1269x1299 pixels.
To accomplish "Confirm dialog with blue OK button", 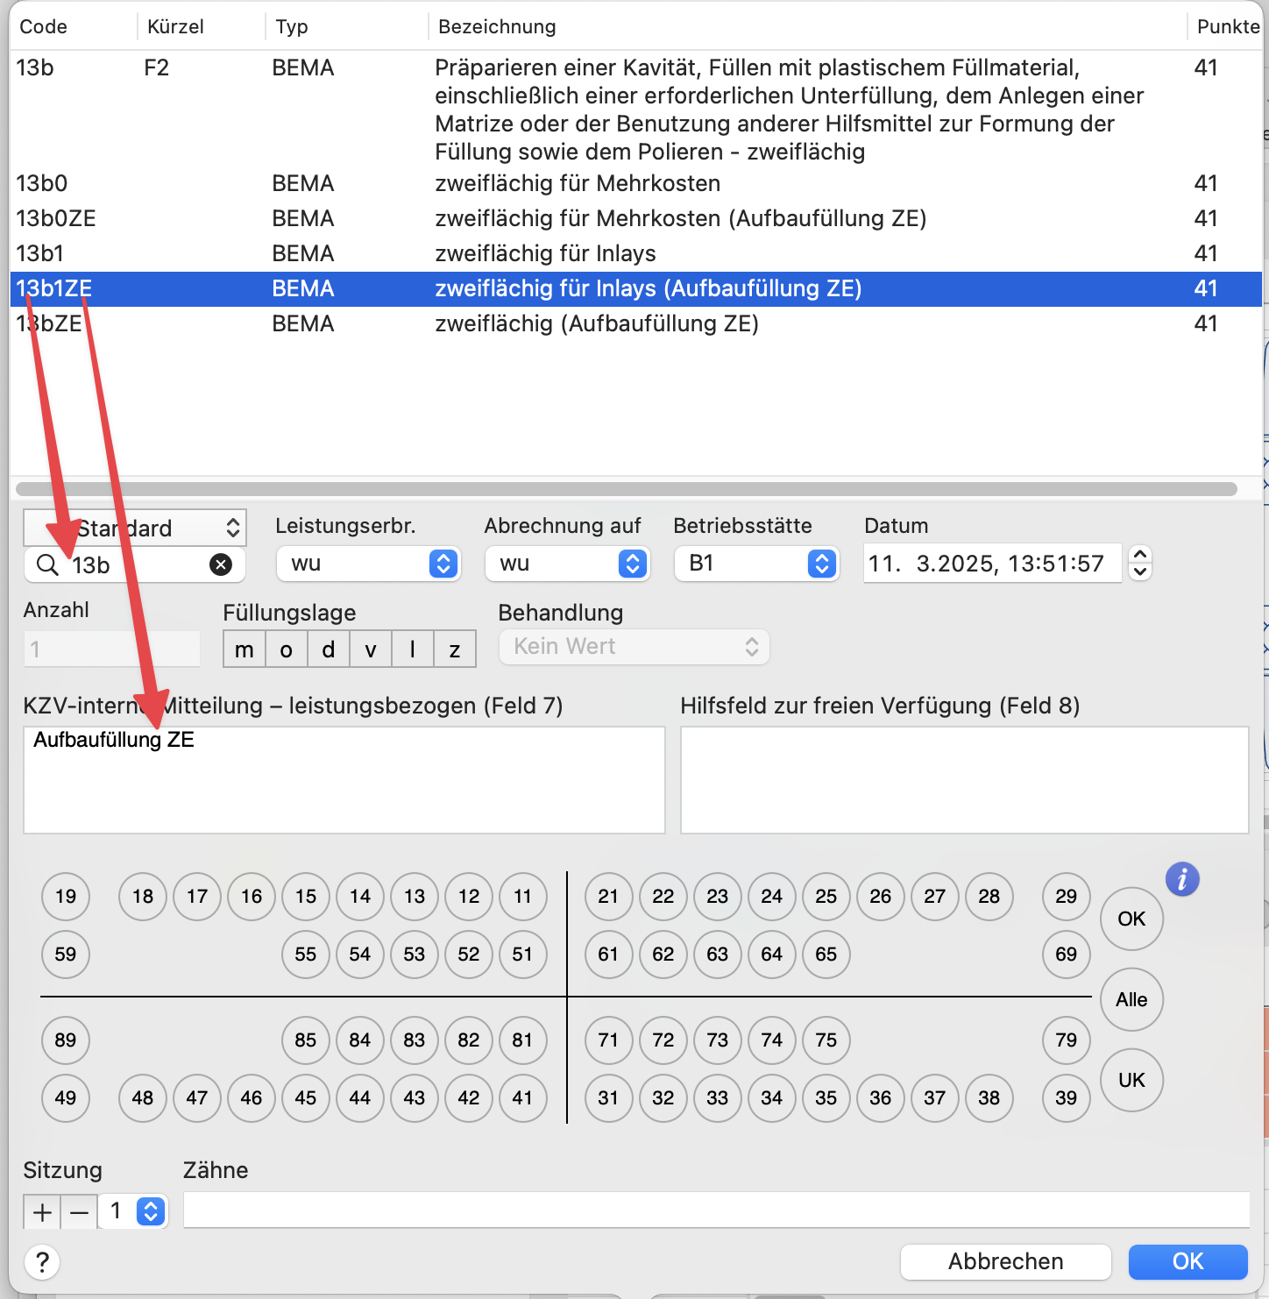I will click(1187, 1261).
